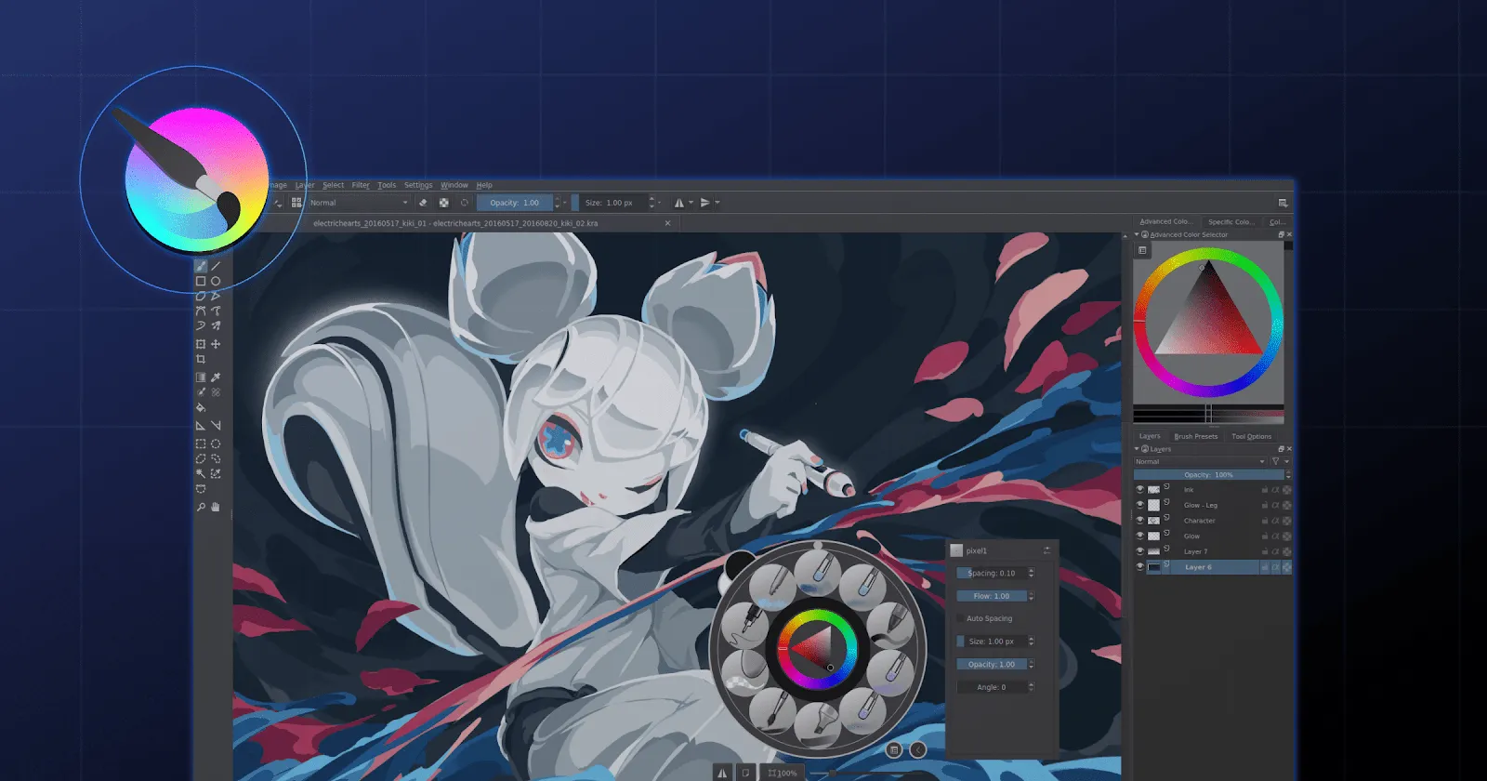Image resolution: width=1487 pixels, height=781 pixels.
Task: Open the Filter menu
Action: 361,185
